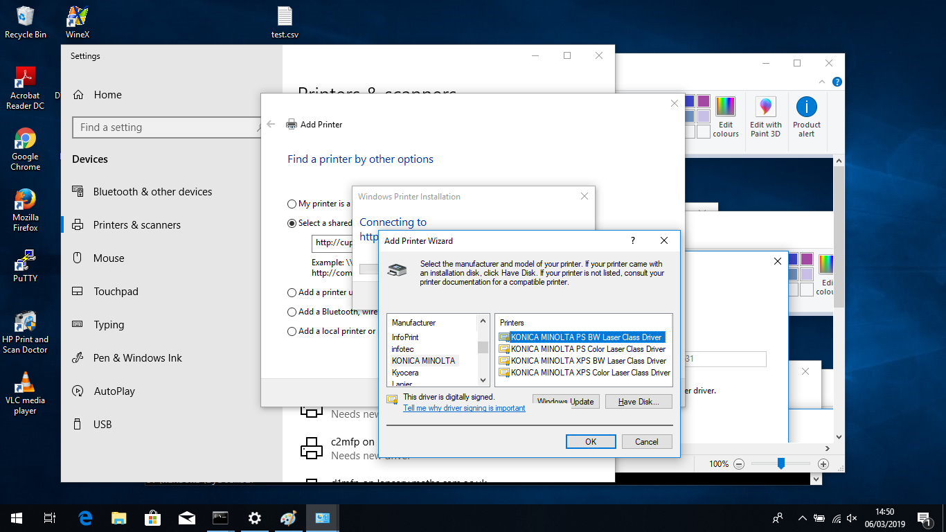This screenshot has height=532, width=946.
Task: Select the 'My printer is a' radio option
Action: 292,204
